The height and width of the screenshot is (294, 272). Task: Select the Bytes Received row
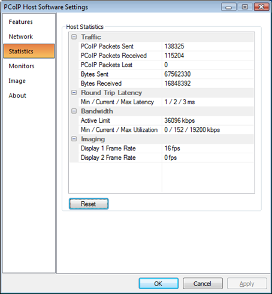pos(167,83)
